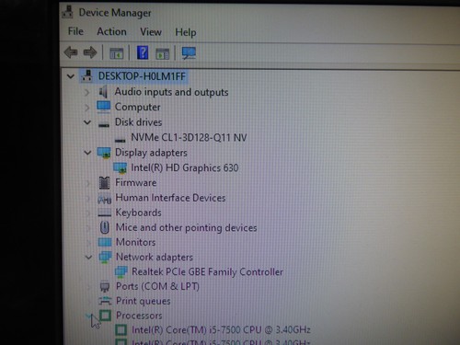The image size is (460, 345).
Task: Collapse the Display adapters category
Action: (x=87, y=153)
